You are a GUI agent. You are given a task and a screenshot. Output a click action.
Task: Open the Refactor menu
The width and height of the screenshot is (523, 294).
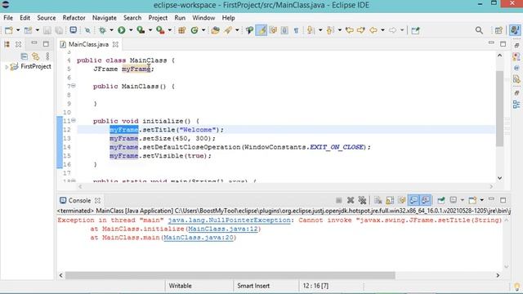[x=74, y=18]
